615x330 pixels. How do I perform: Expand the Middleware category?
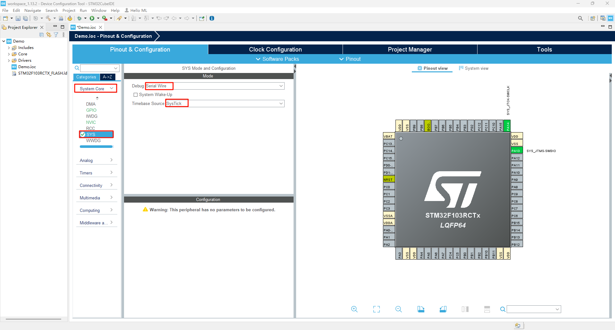pos(96,223)
